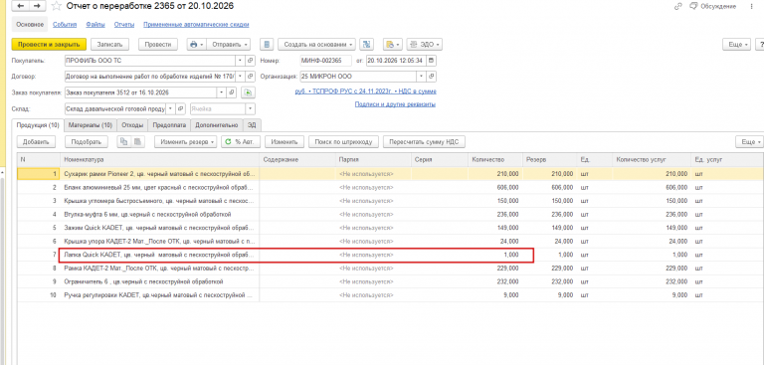764x365 pixels.
Task: Open the Покупатель record with its open icon
Action: (x=251, y=61)
